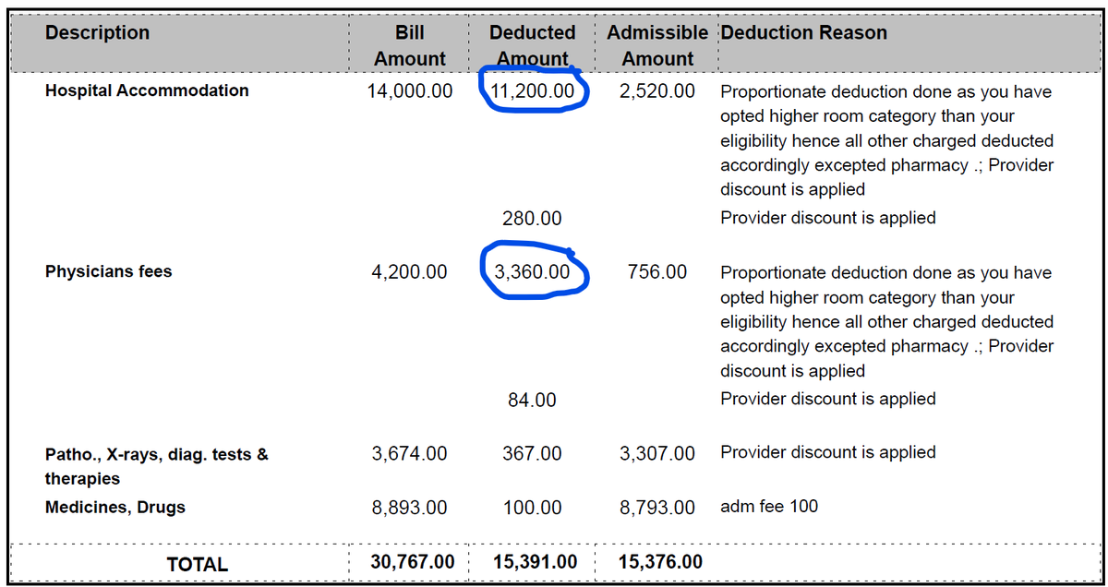The image size is (1108, 587).
Task: Click the Deducted Amount column header
Action: [533, 45]
